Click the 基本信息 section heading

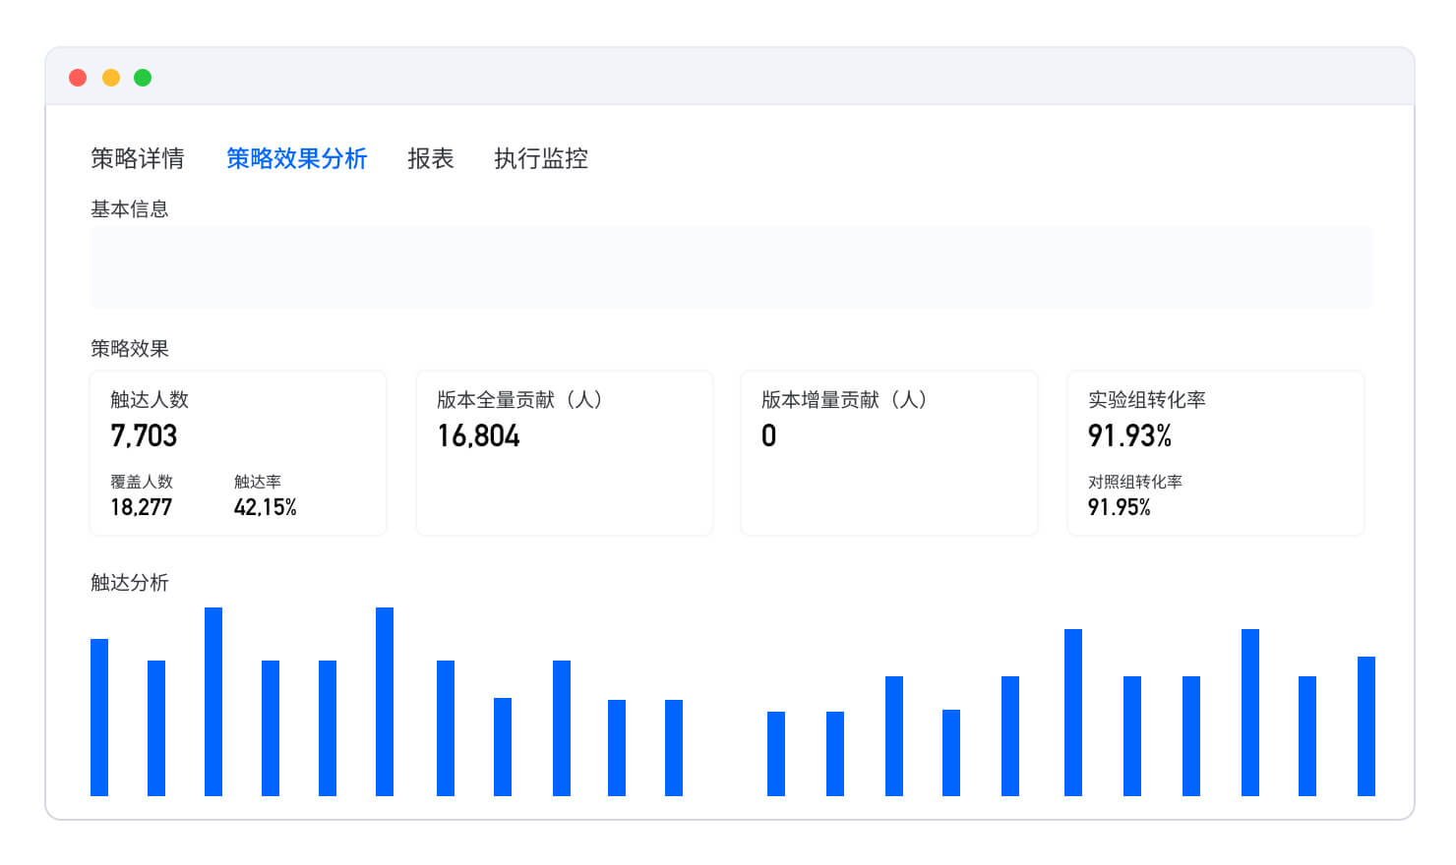pos(129,209)
